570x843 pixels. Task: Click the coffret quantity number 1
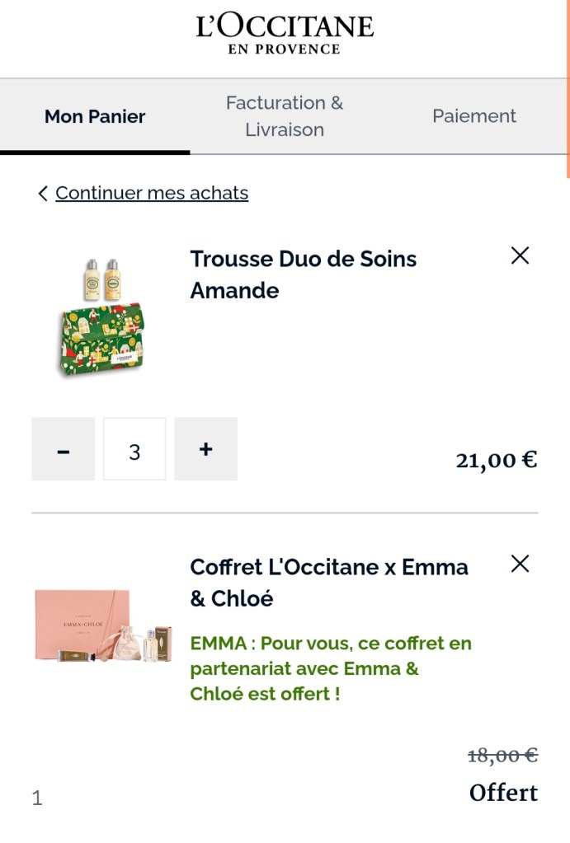[x=37, y=798]
